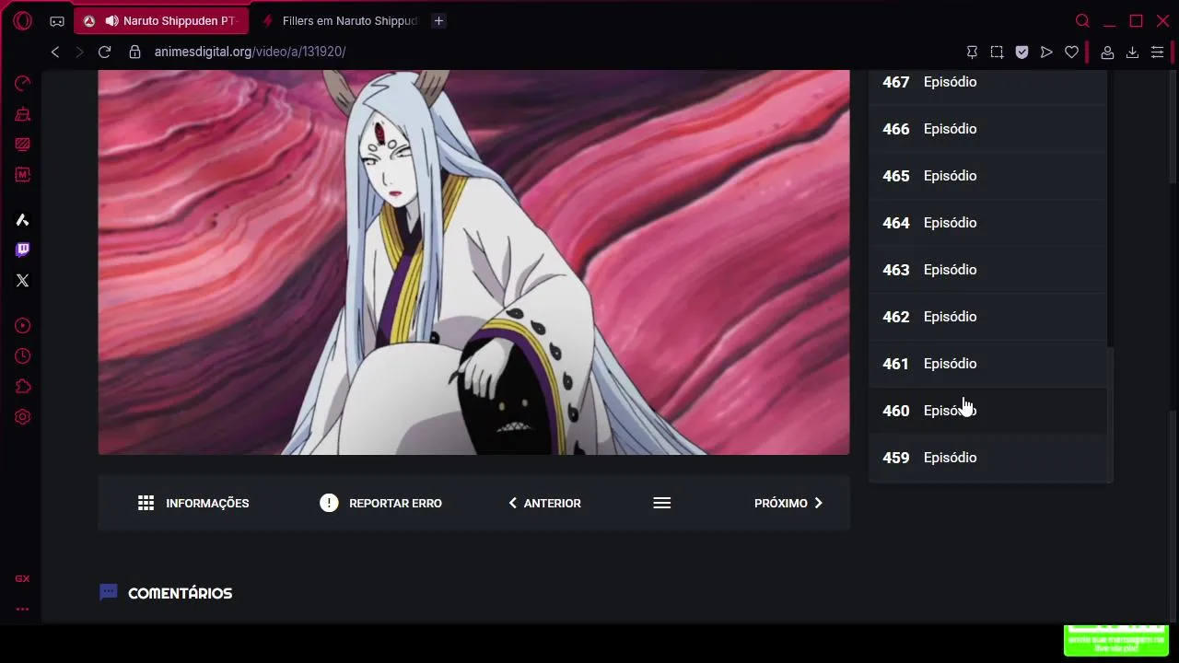Click the REPORTAR ERRO button

pos(380,503)
